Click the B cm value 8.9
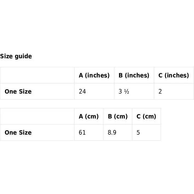194x194 pixels. (112, 132)
